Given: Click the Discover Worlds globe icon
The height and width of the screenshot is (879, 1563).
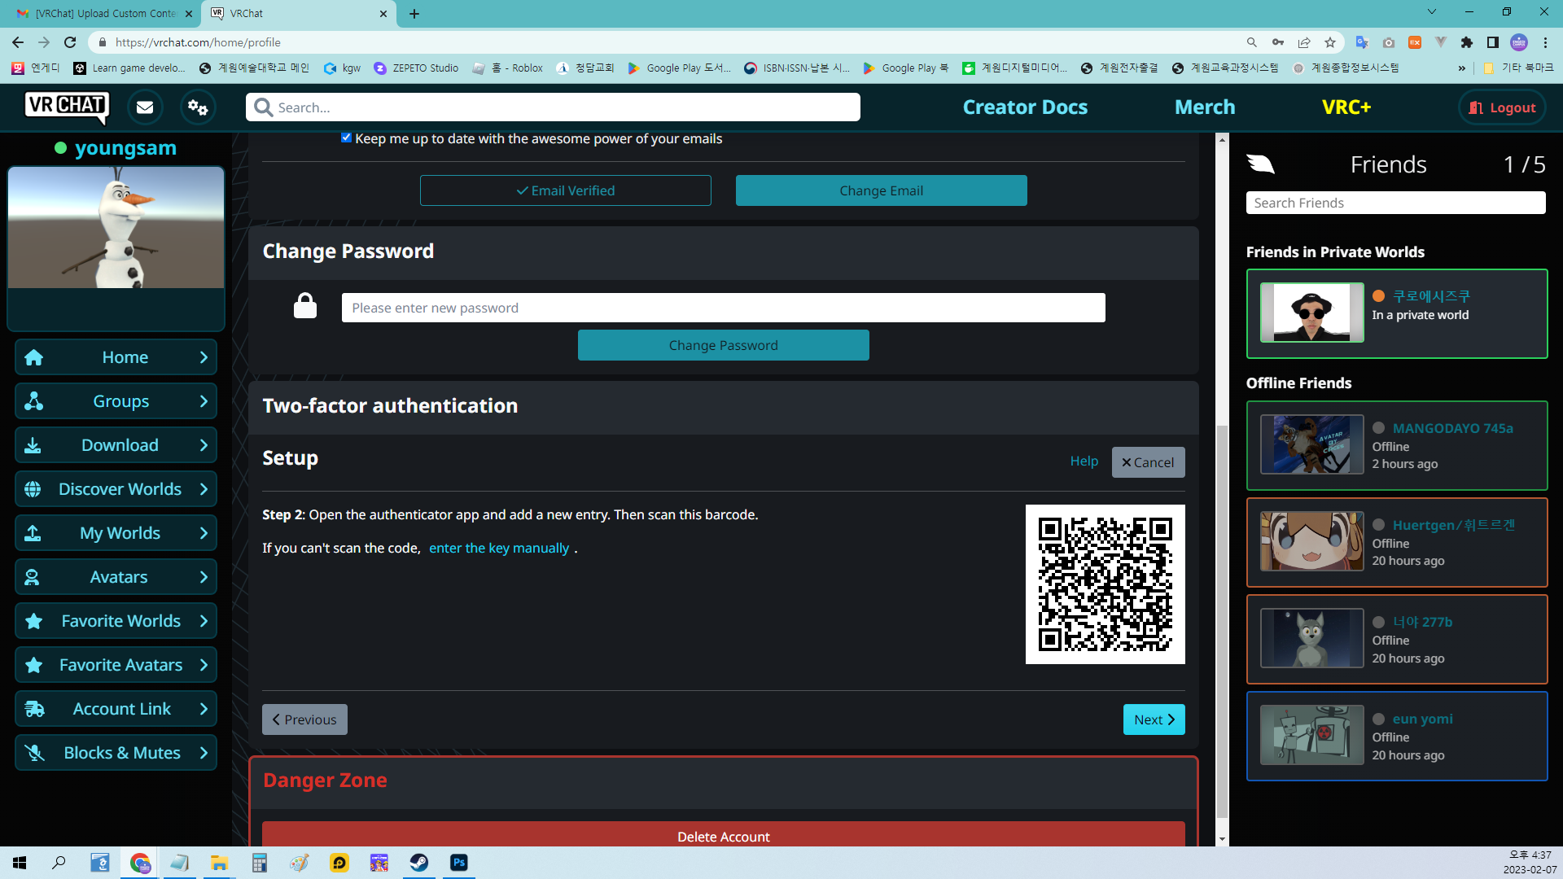Looking at the screenshot, I should pos(33,489).
